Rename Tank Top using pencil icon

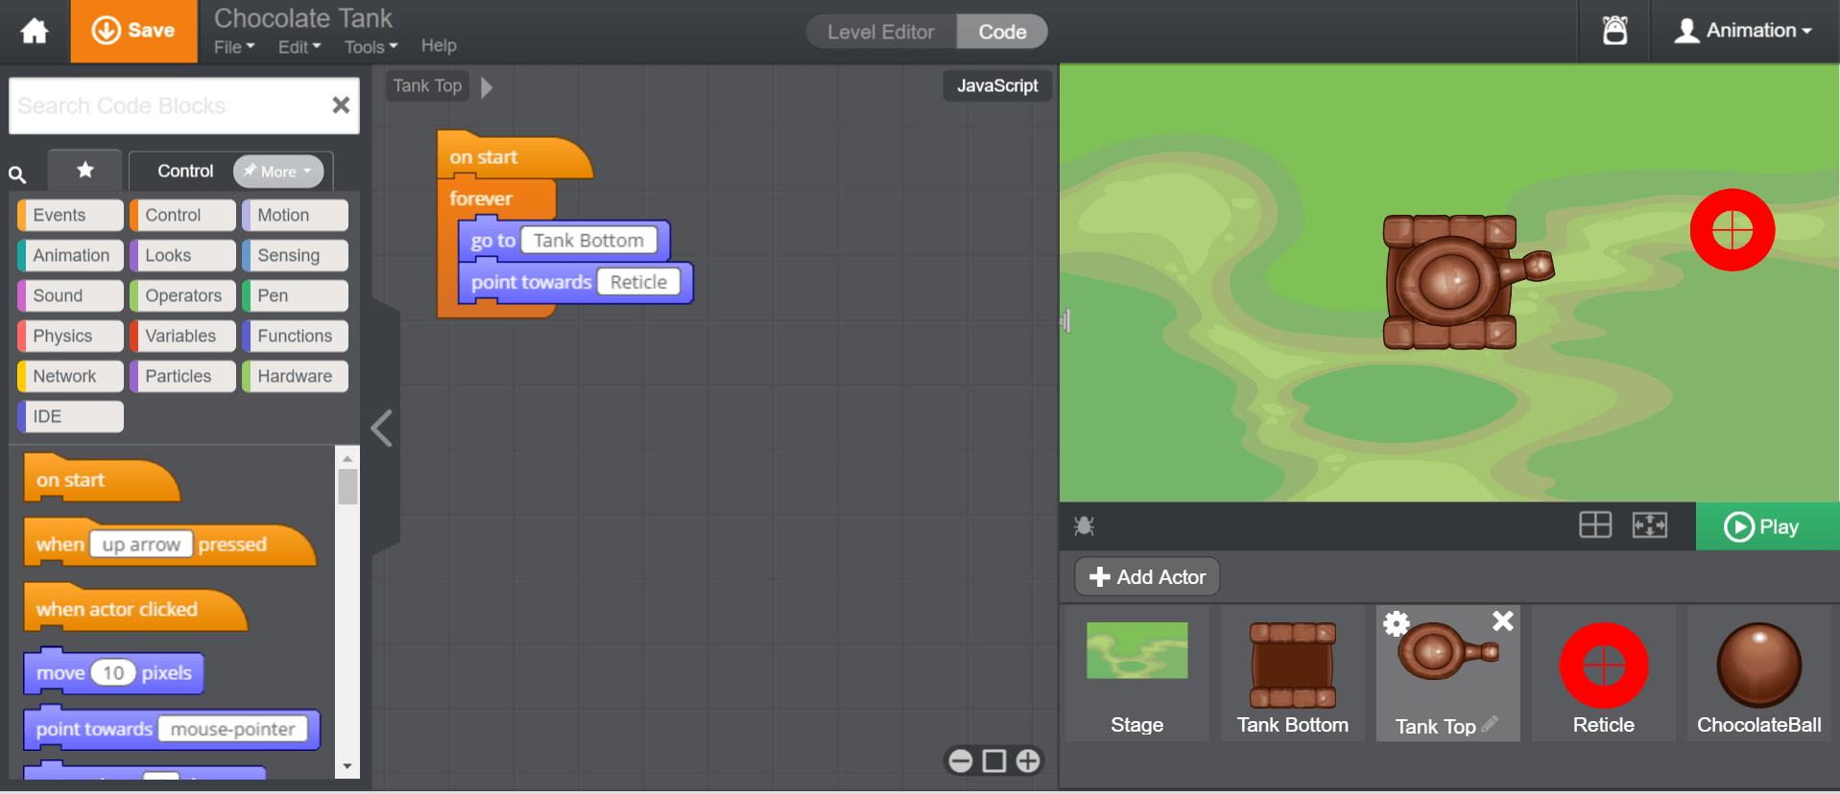(1490, 724)
